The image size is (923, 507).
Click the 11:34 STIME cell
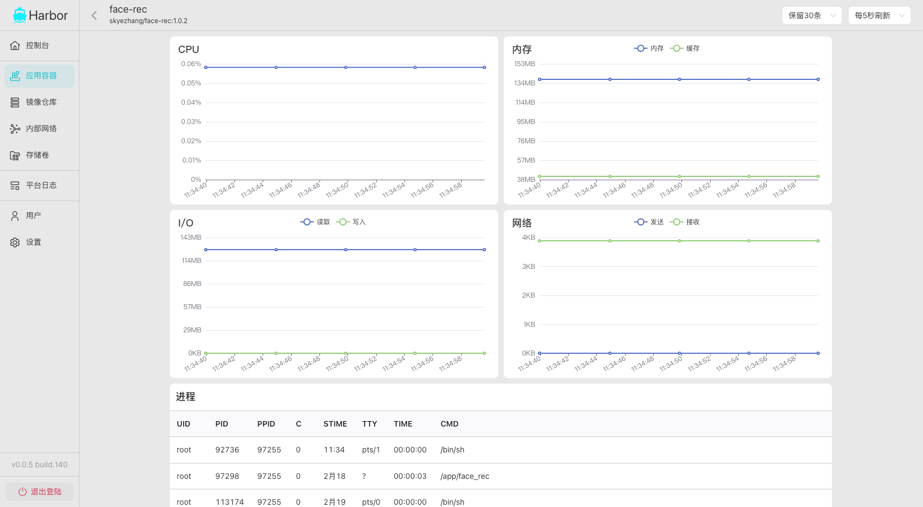(x=334, y=450)
